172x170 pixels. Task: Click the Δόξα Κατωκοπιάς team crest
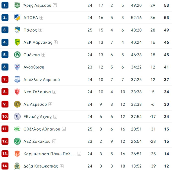click(x=17, y=166)
